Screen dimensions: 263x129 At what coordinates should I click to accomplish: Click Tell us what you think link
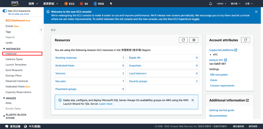tap(18, 14)
